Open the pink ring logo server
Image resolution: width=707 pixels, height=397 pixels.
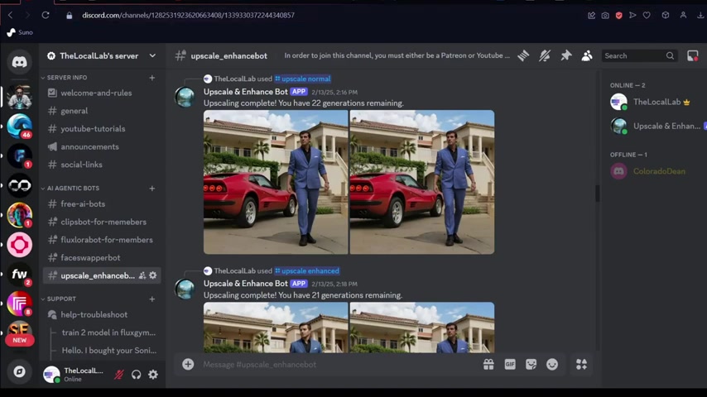tap(19, 245)
